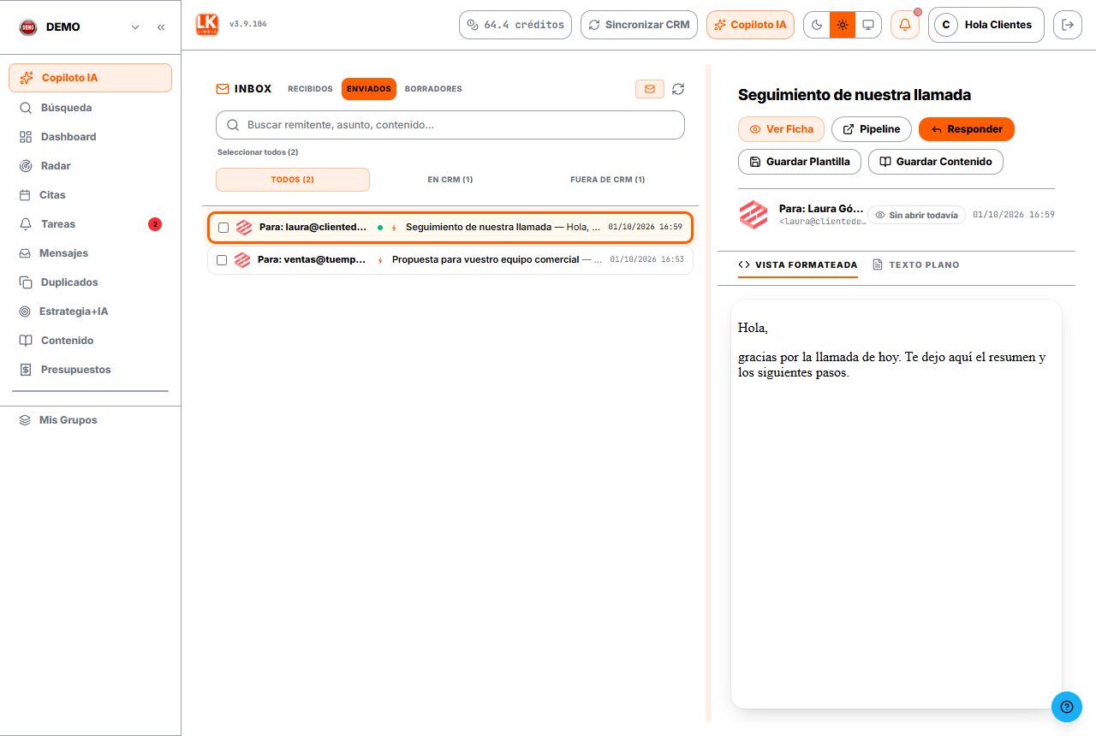Click the Sincronizar CRM button
The height and width of the screenshot is (736, 1096).
tap(640, 25)
